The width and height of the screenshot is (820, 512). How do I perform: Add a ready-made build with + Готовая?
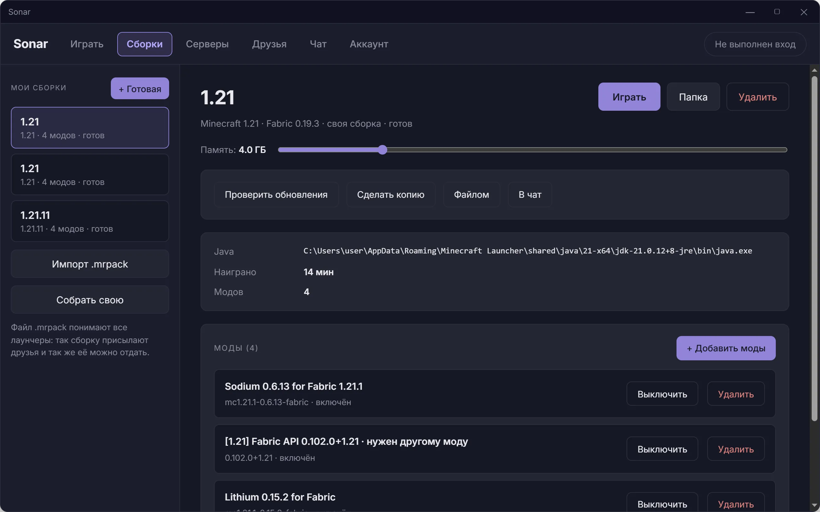click(x=140, y=88)
